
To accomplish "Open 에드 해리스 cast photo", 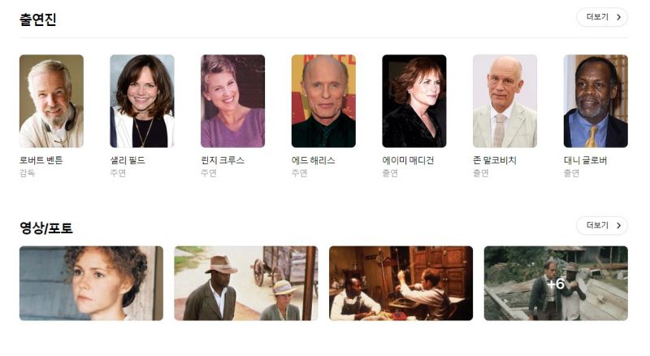I will tap(323, 101).
